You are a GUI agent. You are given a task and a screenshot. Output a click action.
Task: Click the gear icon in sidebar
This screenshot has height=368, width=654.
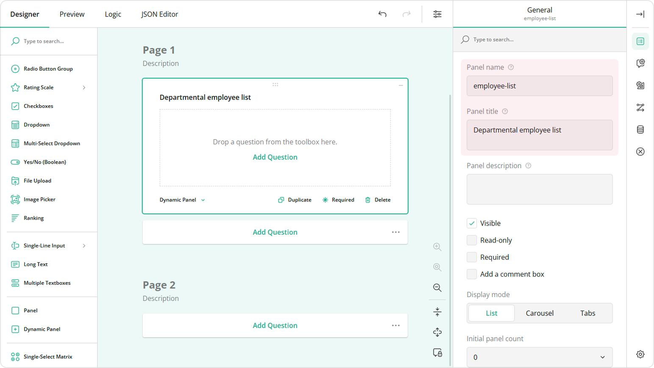click(640, 354)
